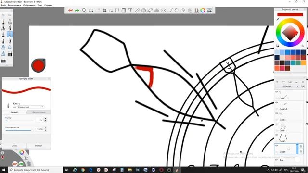308x173 pixels.
Task: Activate the Ruler guide tool
Action: 137,11
